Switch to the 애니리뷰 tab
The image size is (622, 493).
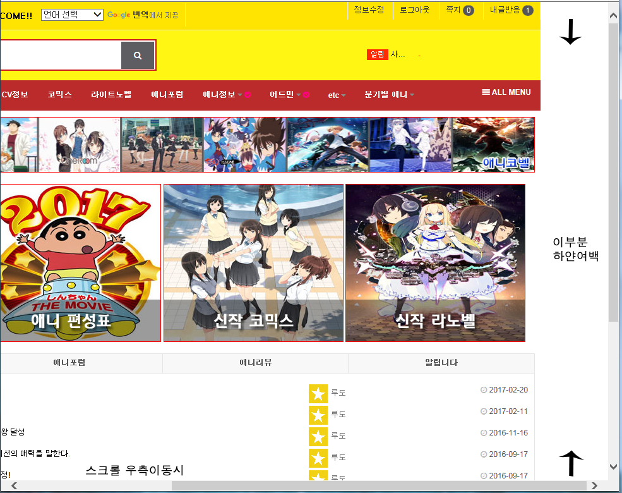coord(256,363)
